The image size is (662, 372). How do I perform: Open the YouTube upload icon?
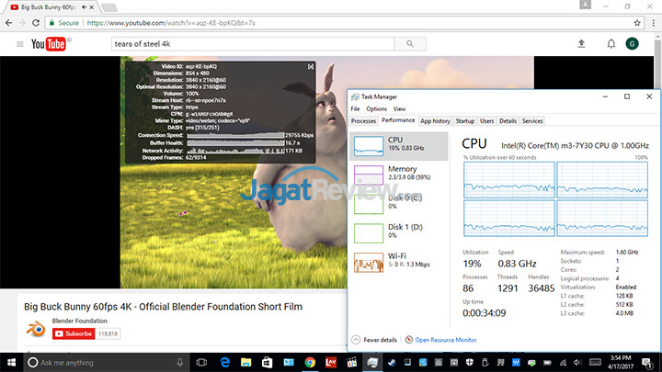point(581,43)
